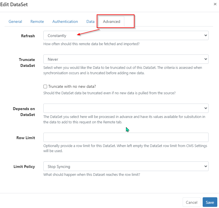Click the Edit DataSet dialog title
The width and height of the screenshot is (219, 208).
point(14,5)
